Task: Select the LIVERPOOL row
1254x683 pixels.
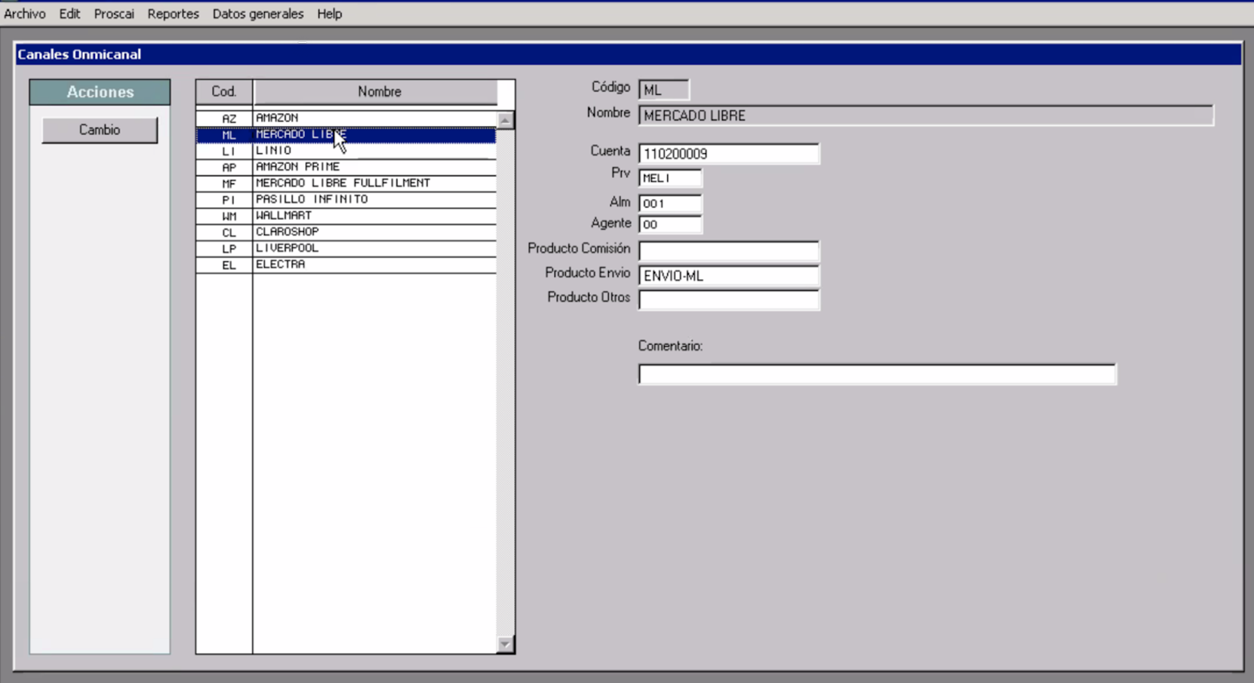Action: 346,248
